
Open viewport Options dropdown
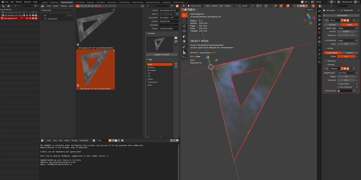click(x=311, y=10)
